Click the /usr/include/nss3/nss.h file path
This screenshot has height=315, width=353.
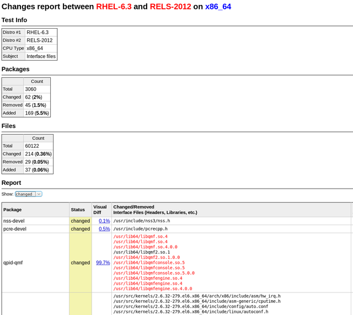(x=142, y=221)
